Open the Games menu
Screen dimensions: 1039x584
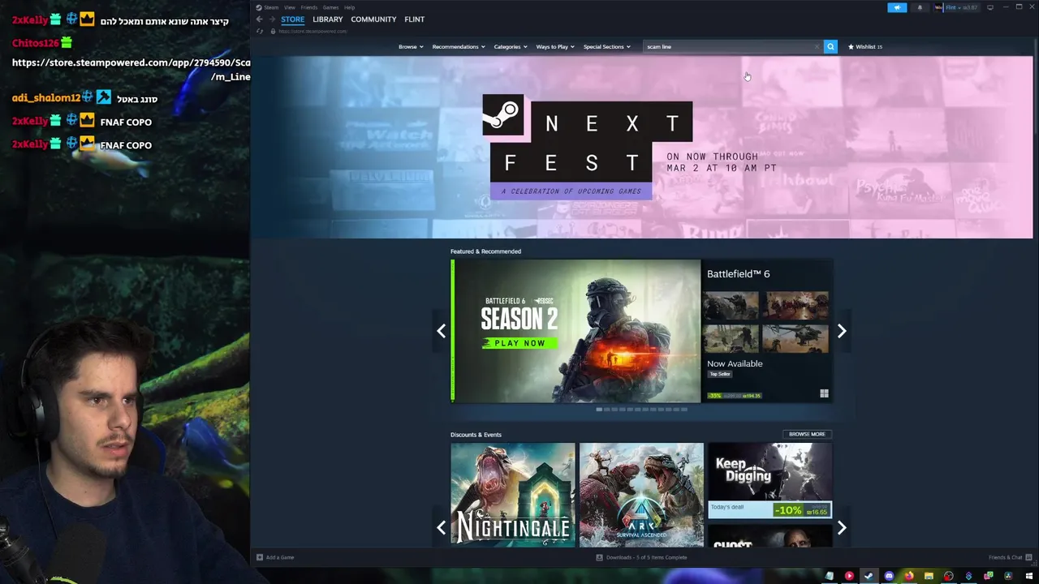click(330, 7)
